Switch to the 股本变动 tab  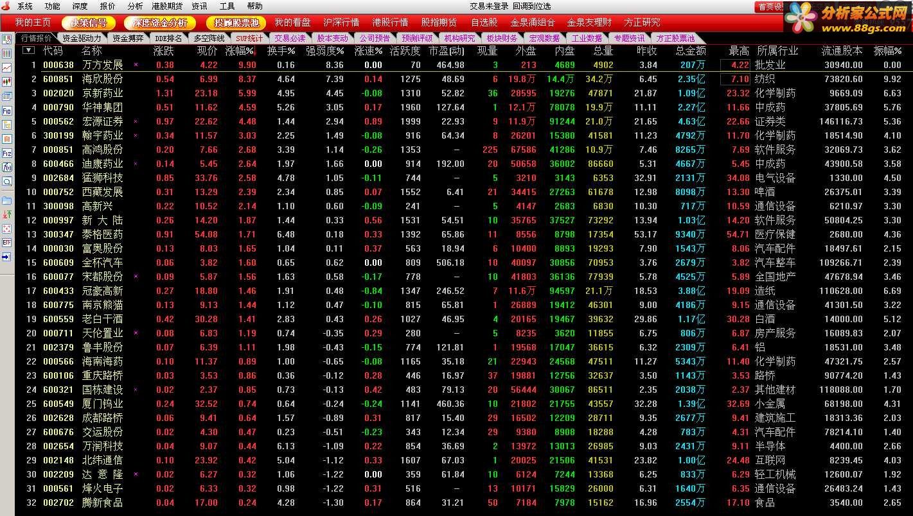click(332, 39)
